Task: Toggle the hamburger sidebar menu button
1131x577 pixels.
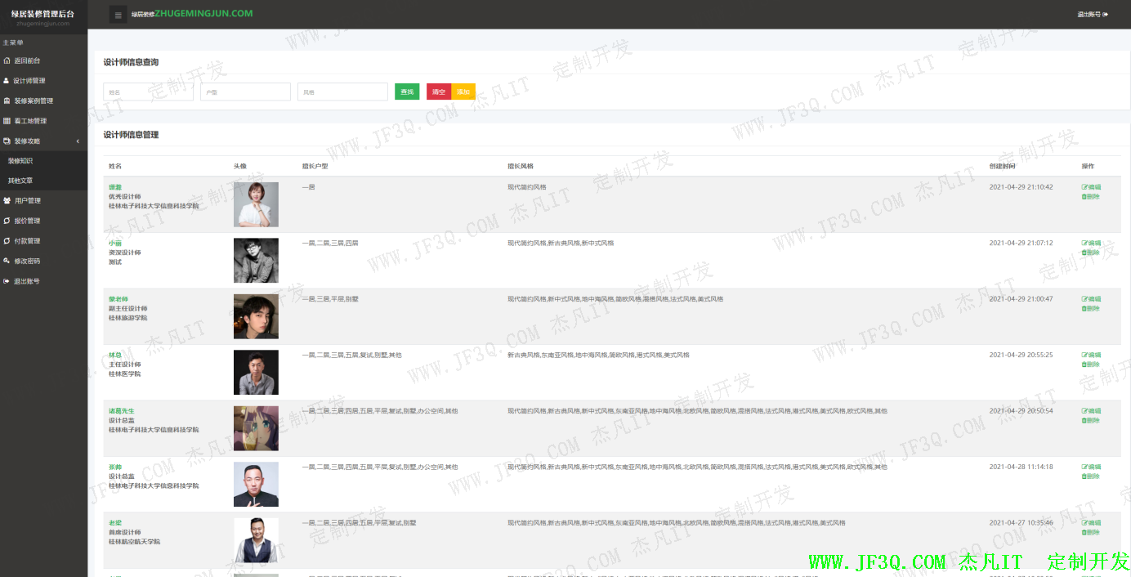Action: [x=118, y=15]
